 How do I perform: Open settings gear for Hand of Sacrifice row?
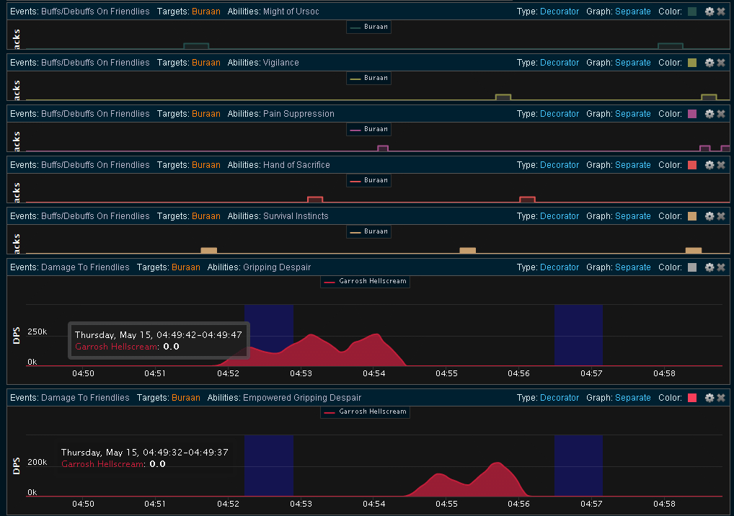point(709,164)
